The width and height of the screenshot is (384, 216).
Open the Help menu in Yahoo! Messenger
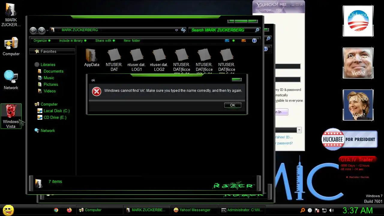click(x=279, y=10)
